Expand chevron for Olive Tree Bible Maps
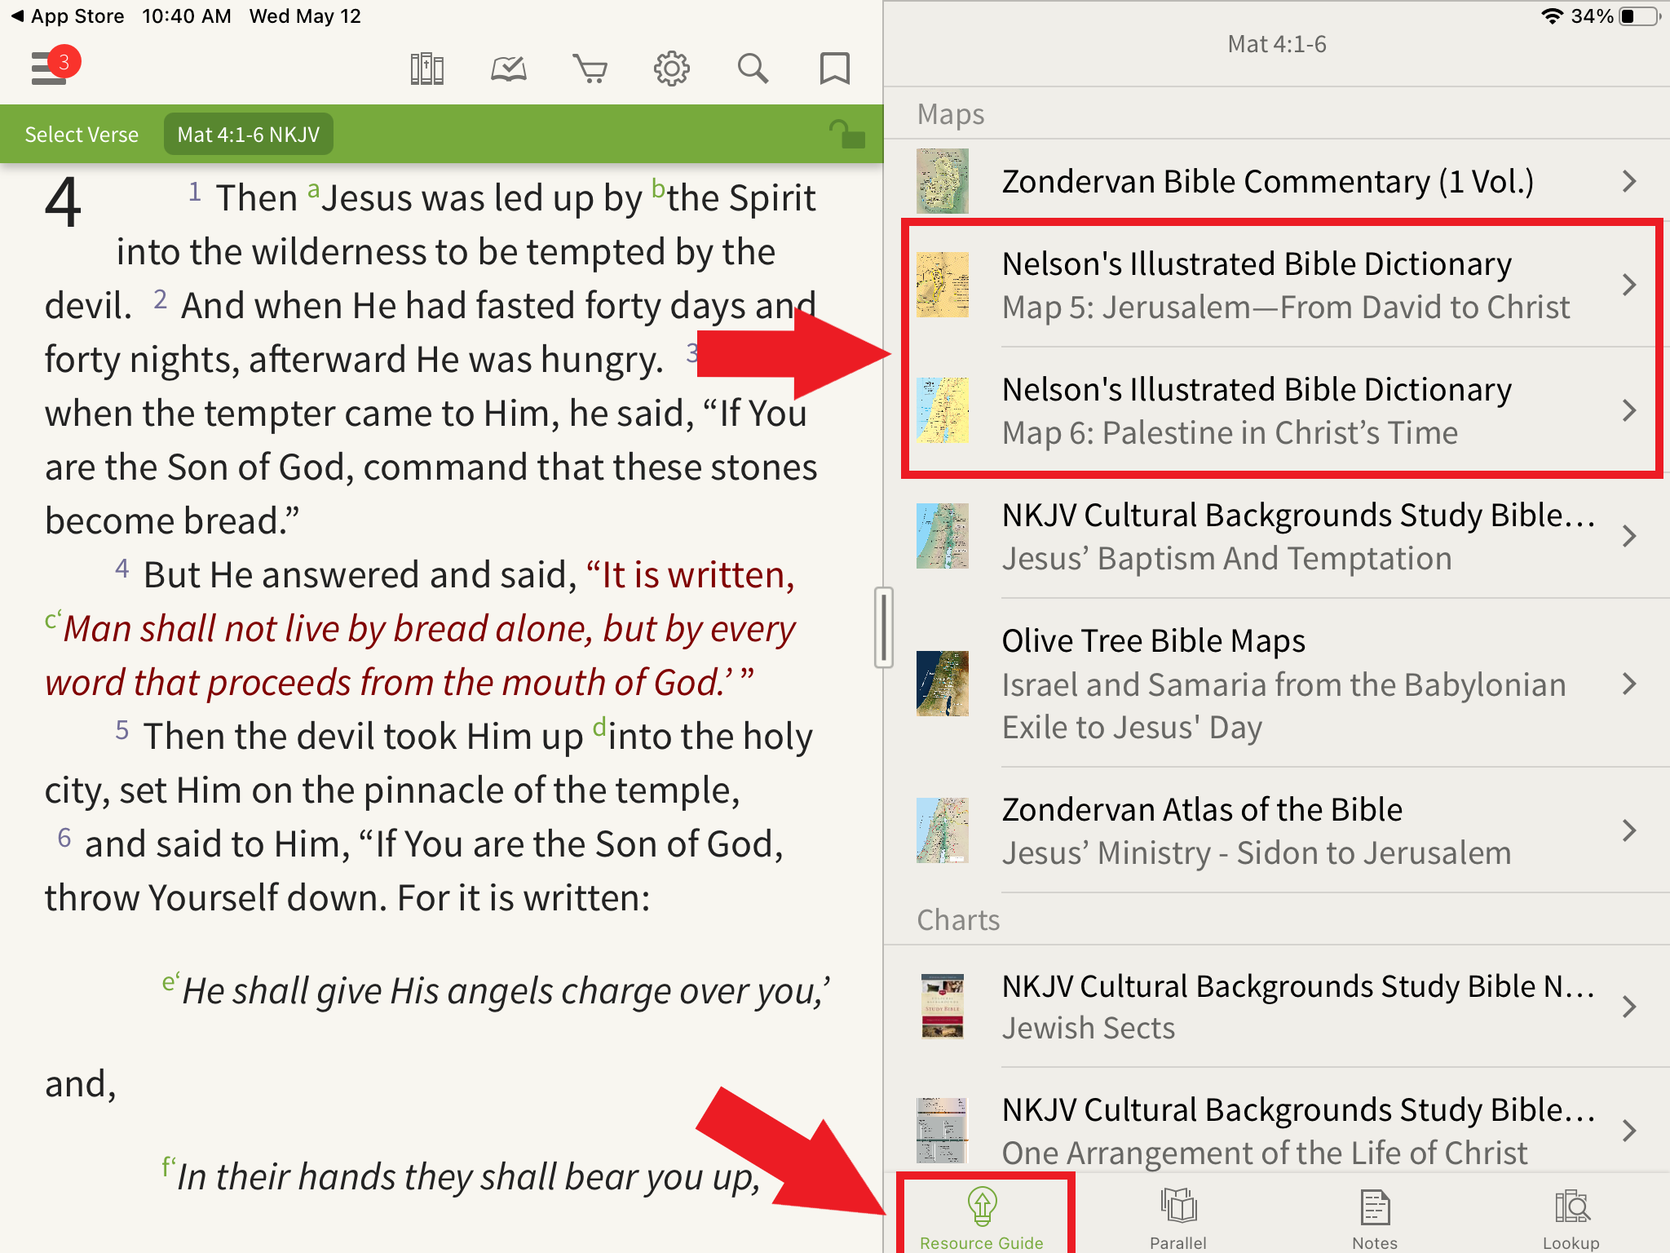 1629,684
